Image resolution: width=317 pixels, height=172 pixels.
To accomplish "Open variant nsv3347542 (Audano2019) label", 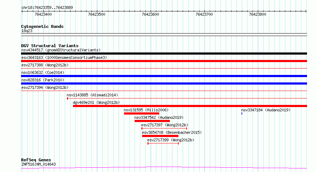I will coord(159,117).
